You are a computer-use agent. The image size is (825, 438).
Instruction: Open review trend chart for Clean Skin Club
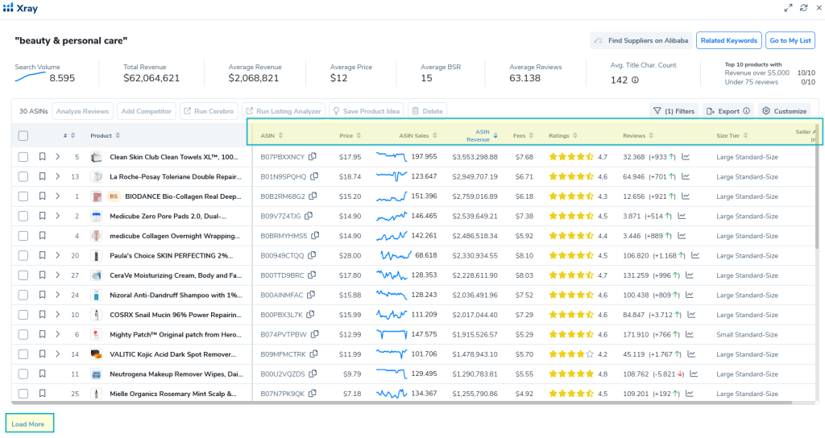coord(686,157)
